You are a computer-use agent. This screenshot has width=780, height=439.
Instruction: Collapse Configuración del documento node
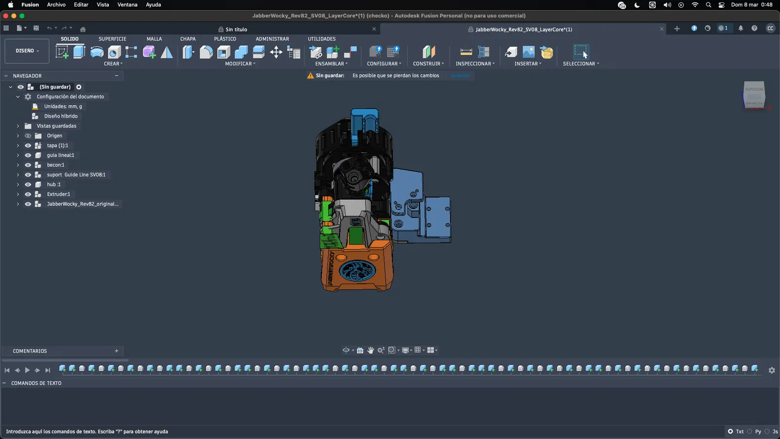pos(18,97)
